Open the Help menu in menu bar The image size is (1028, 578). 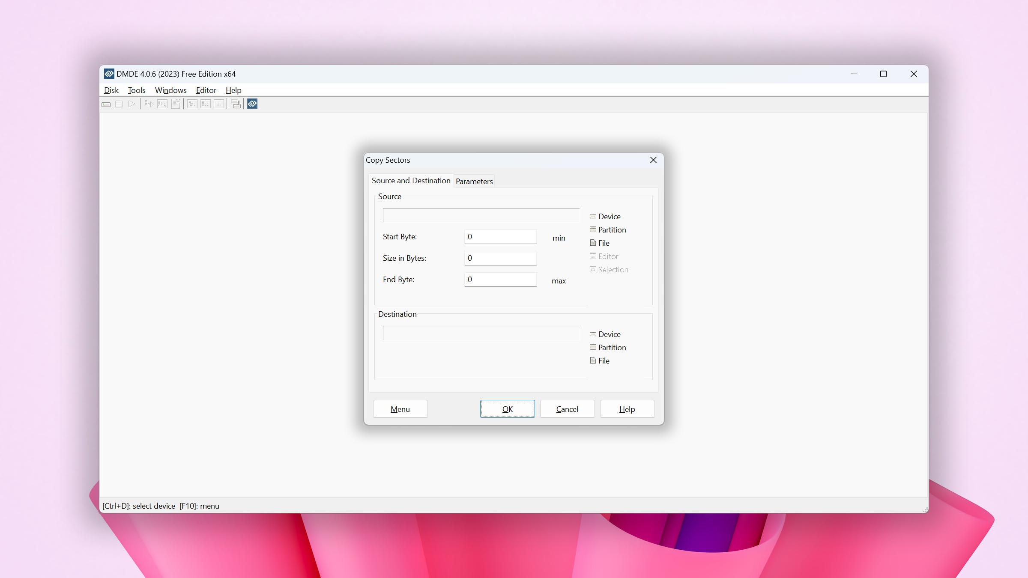pos(233,90)
